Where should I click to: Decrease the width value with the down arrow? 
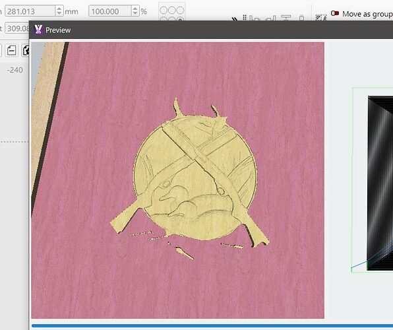pyautogui.click(x=59, y=13)
